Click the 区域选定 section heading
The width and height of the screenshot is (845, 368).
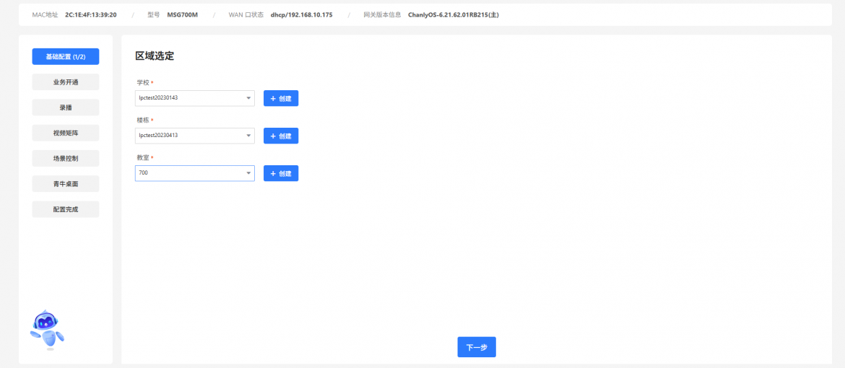(x=155, y=56)
